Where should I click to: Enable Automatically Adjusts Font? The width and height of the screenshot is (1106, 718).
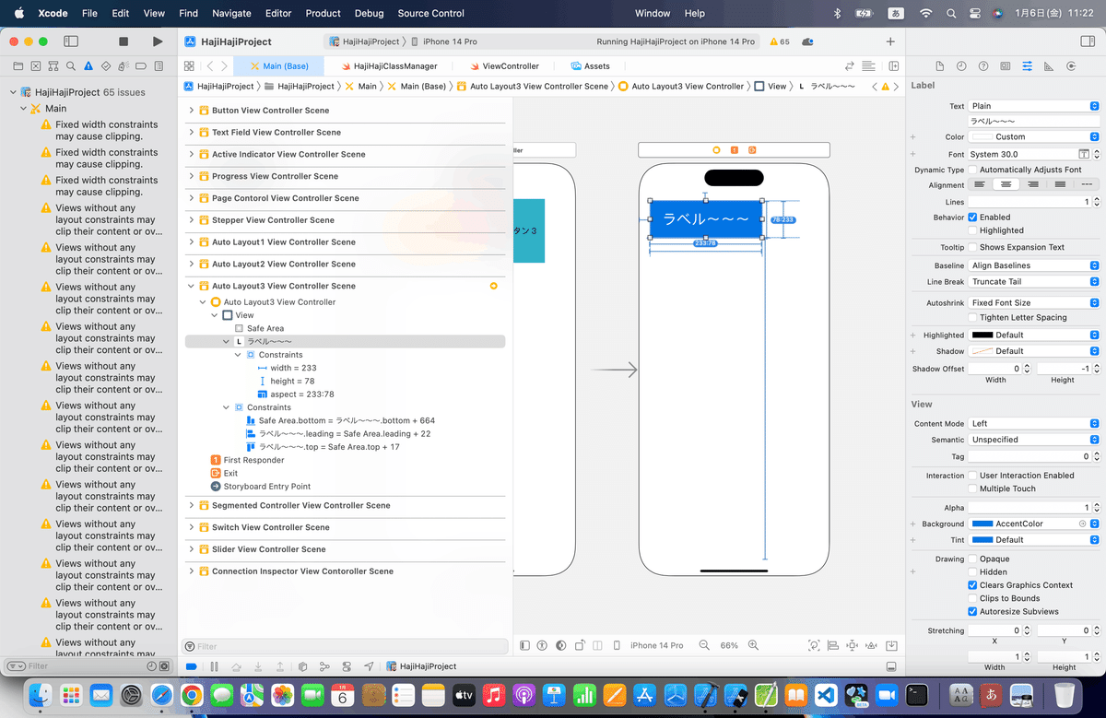(973, 170)
